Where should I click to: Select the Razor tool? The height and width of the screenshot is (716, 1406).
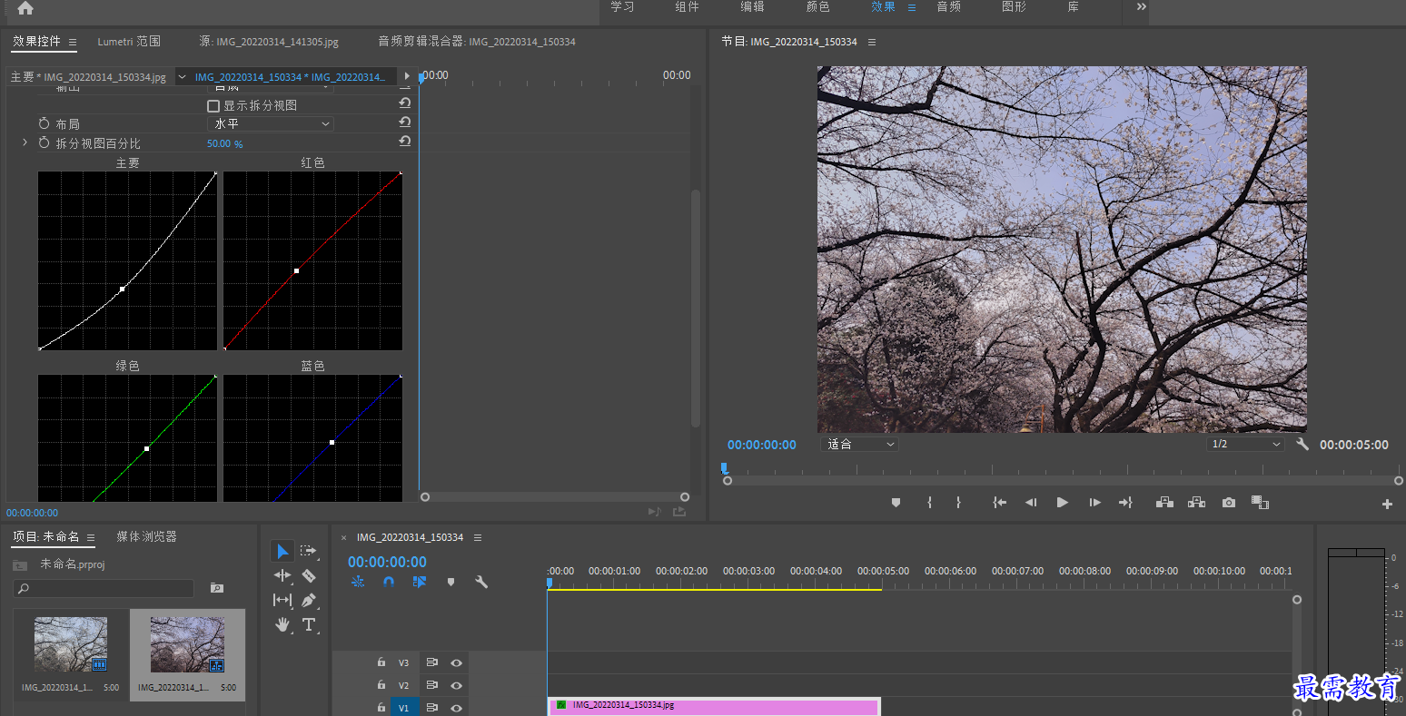pyautogui.click(x=309, y=575)
